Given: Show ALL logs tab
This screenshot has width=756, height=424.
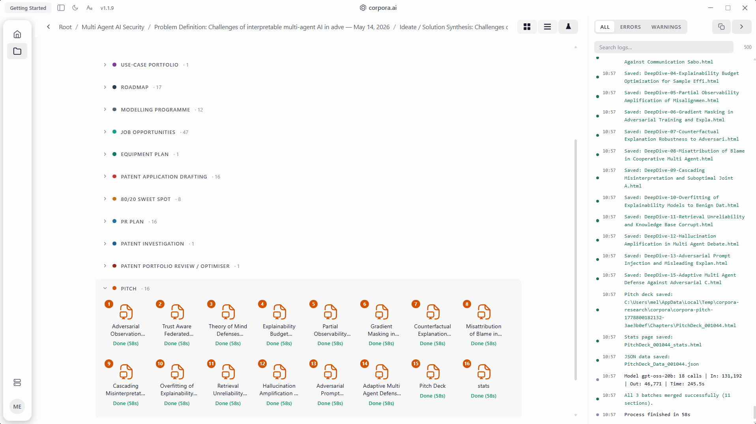Looking at the screenshot, I should coord(605,27).
